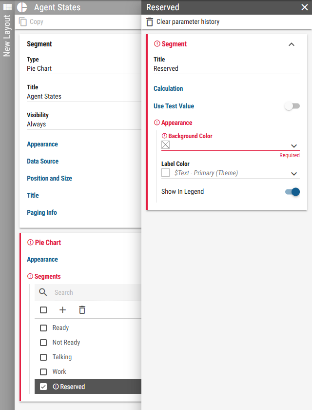Click the Agent States pie chart icon
This screenshot has height=410, width=312.
click(x=22, y=7)
